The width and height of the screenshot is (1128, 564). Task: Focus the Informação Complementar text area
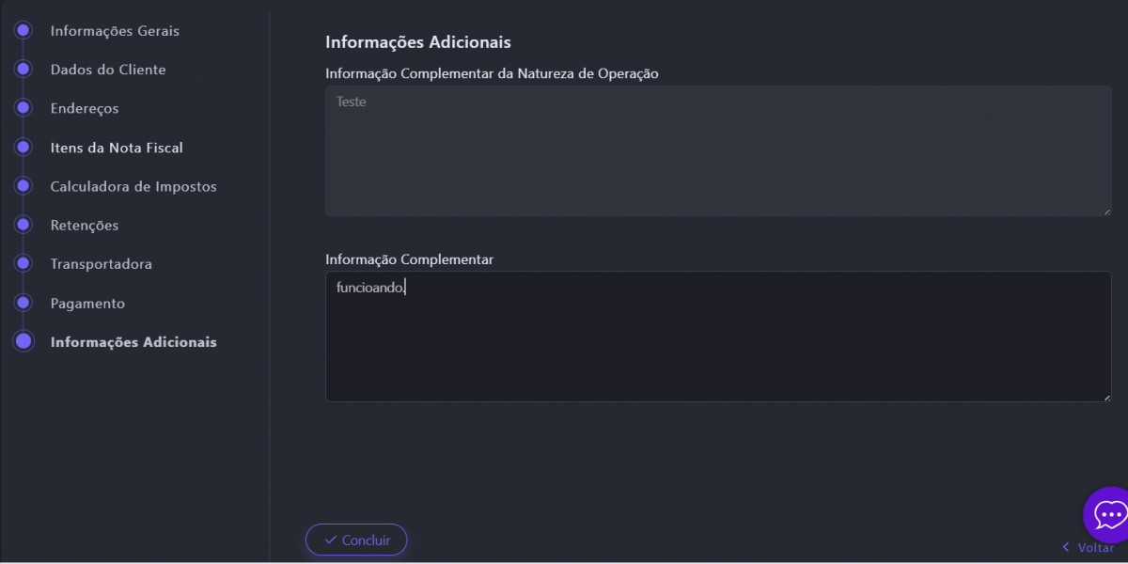[718, 337]
